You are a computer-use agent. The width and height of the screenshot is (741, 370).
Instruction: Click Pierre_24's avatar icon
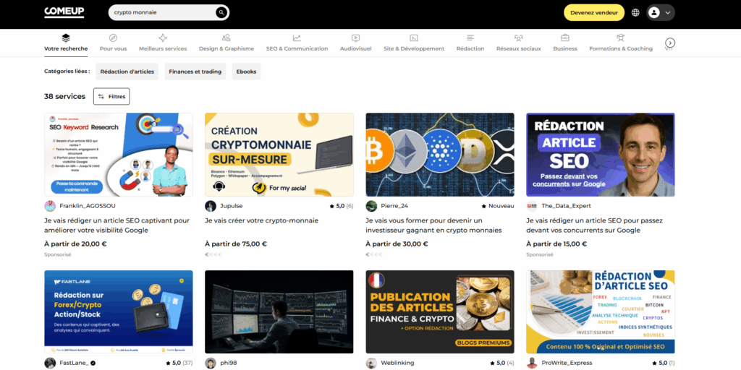tap(371, 206)
